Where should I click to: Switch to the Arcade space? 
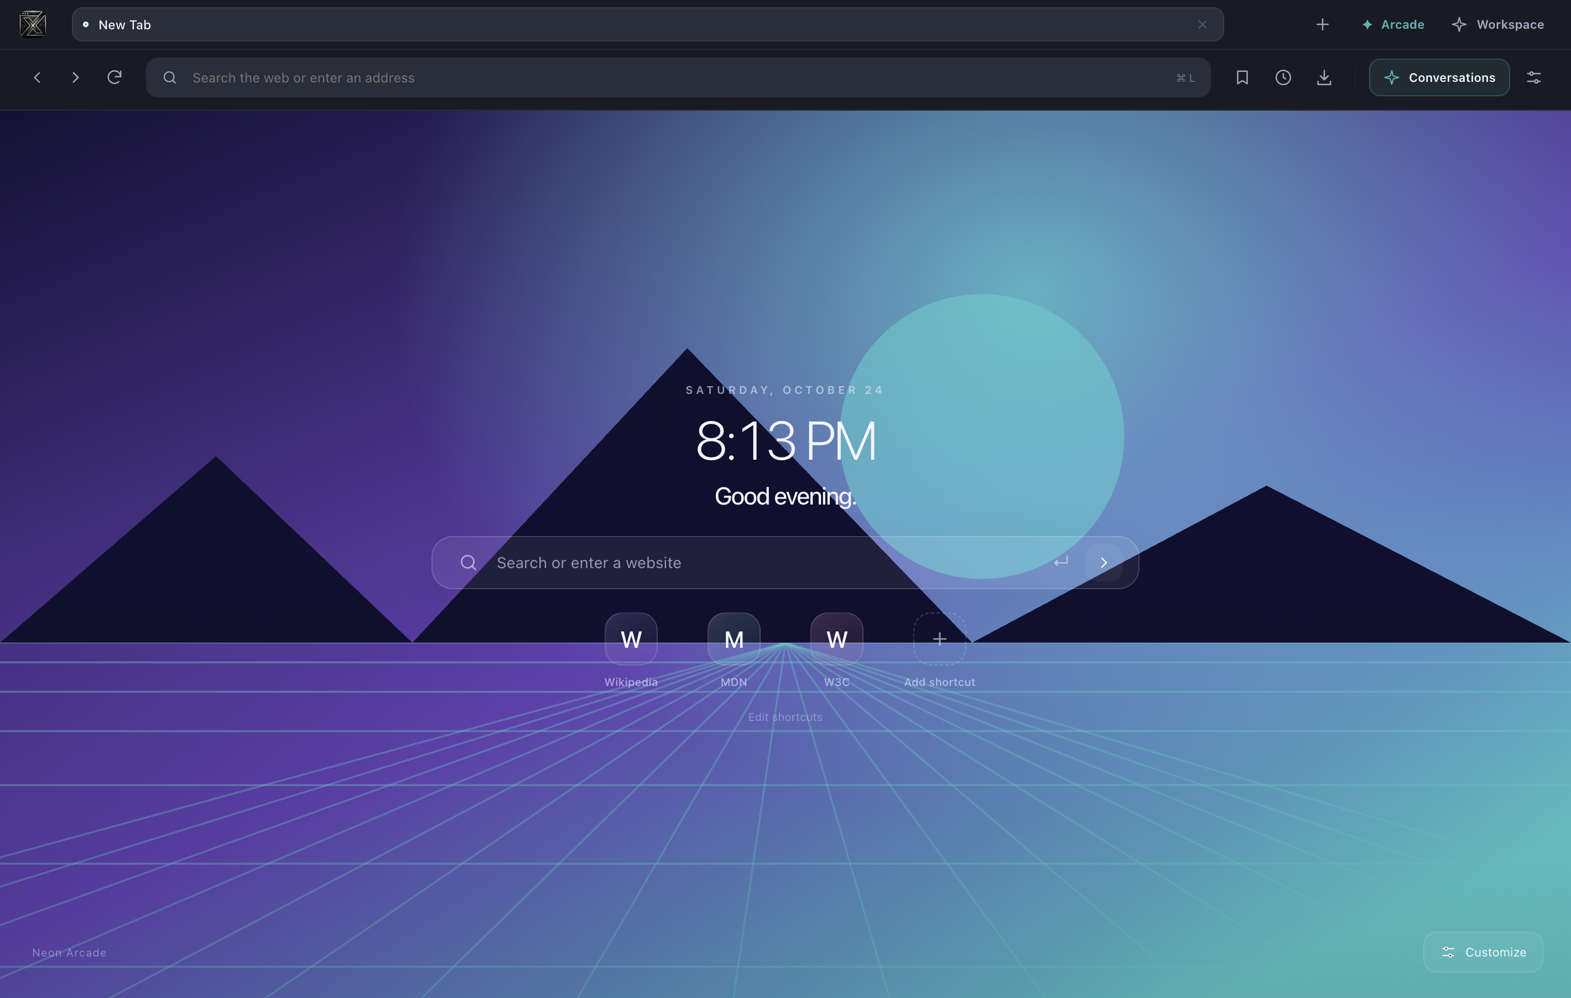[1393, 25]
